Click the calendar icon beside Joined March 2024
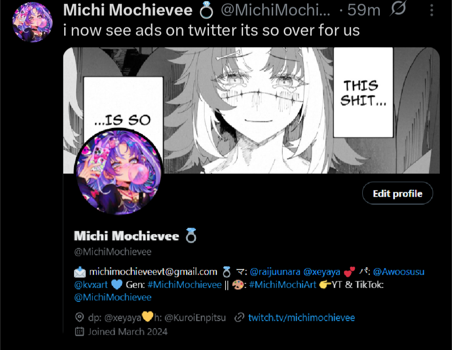The height and width of the screenshot is (350, 452). (79, 331)
